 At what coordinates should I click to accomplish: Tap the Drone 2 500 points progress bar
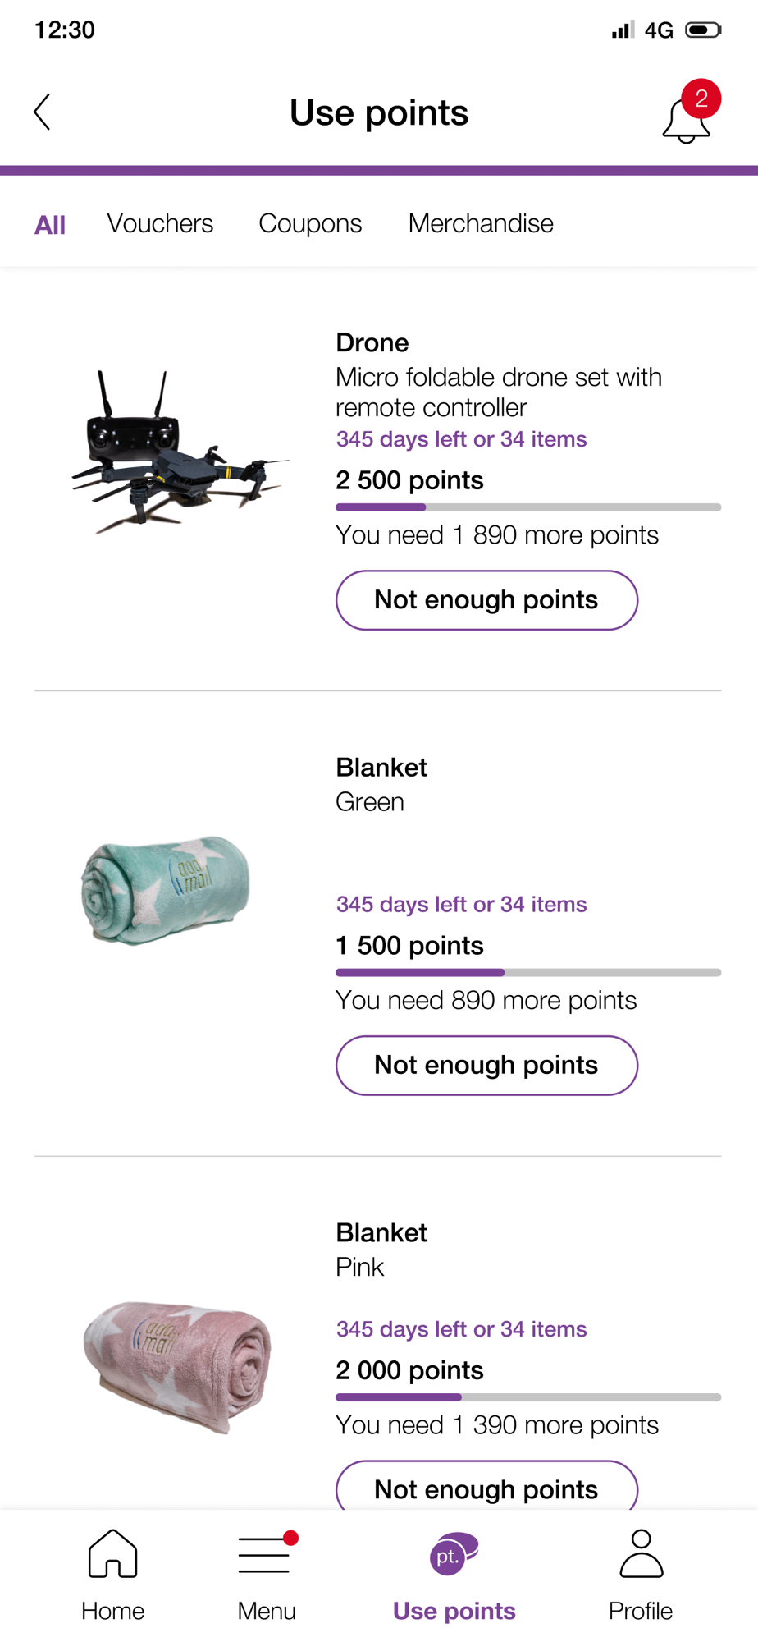click(x=528, y=507)
